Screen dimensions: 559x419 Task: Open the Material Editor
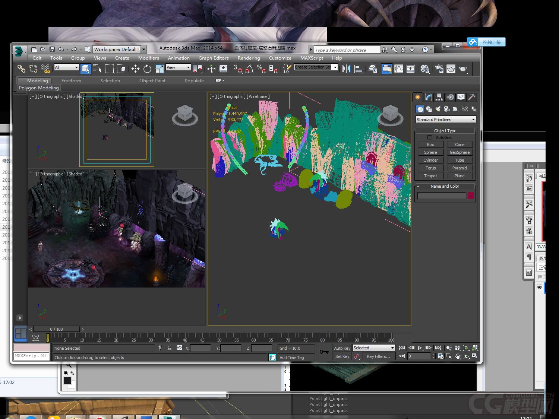(425, 69)
